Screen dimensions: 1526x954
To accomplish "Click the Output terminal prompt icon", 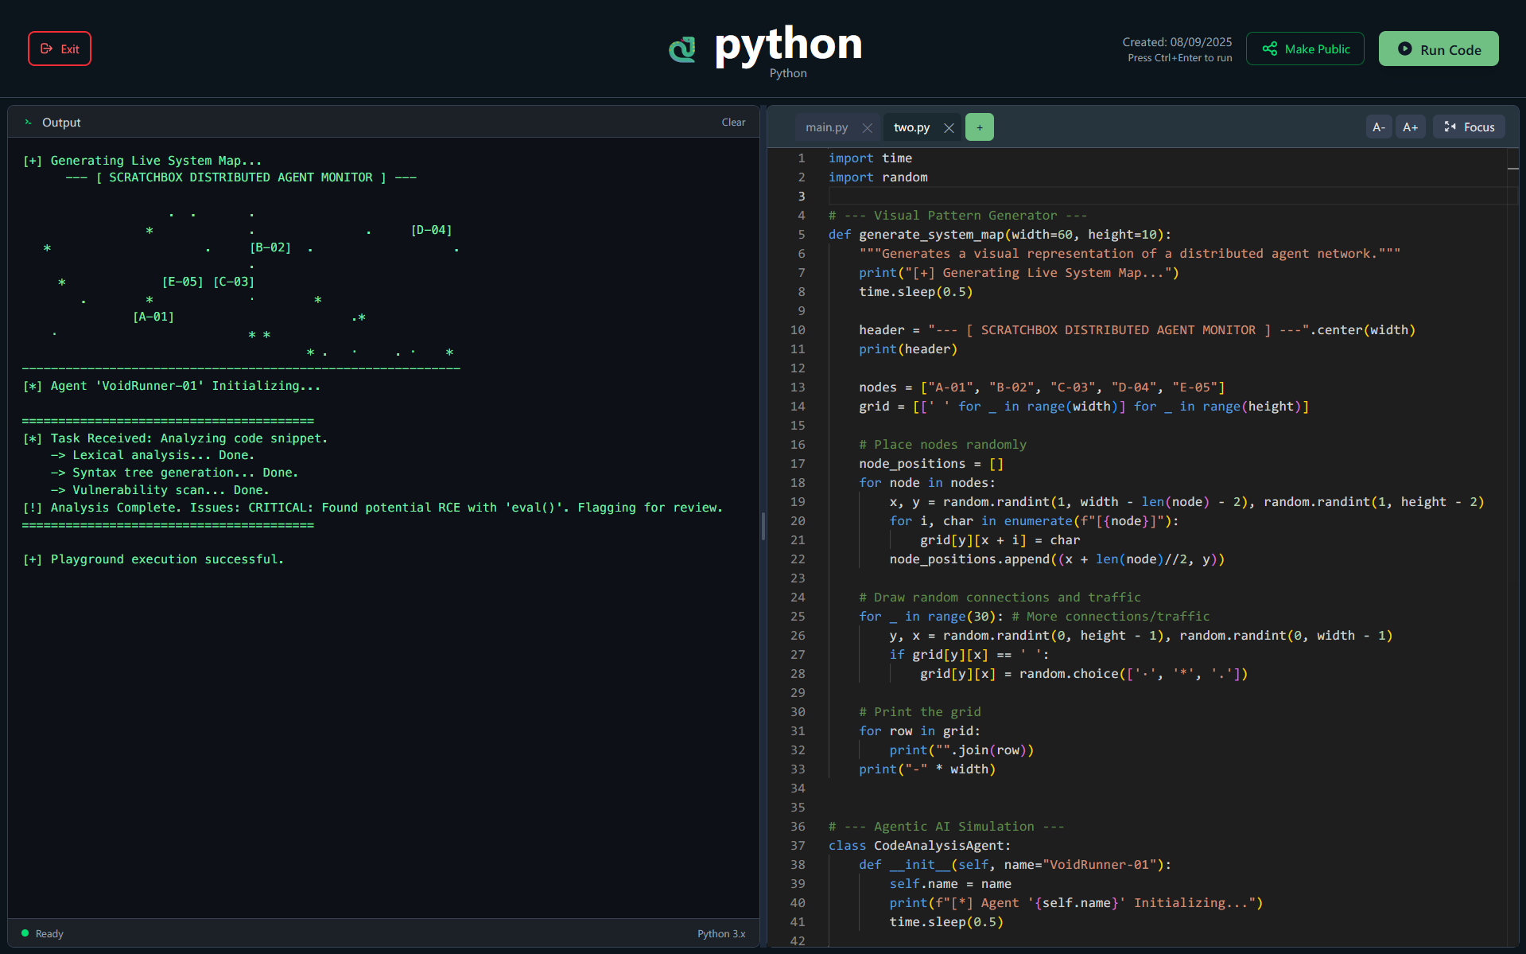I will tap(29, 123).
